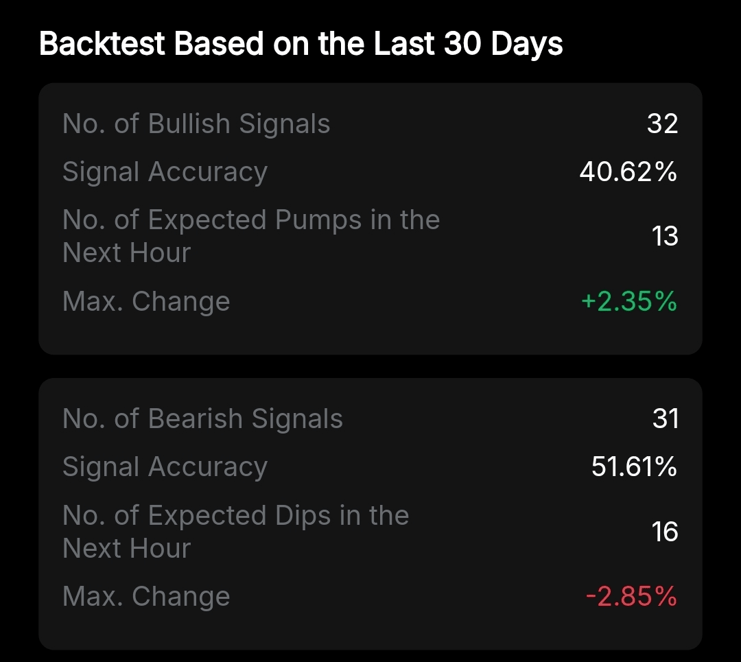The width and height of the screenshot is (741, 662).
Task: Click the expected dips value 16
Action: click(x=665, y=532)
